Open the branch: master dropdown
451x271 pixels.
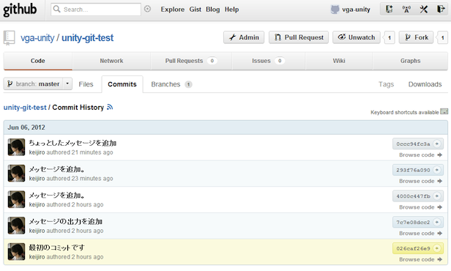[x=37, y=83]
